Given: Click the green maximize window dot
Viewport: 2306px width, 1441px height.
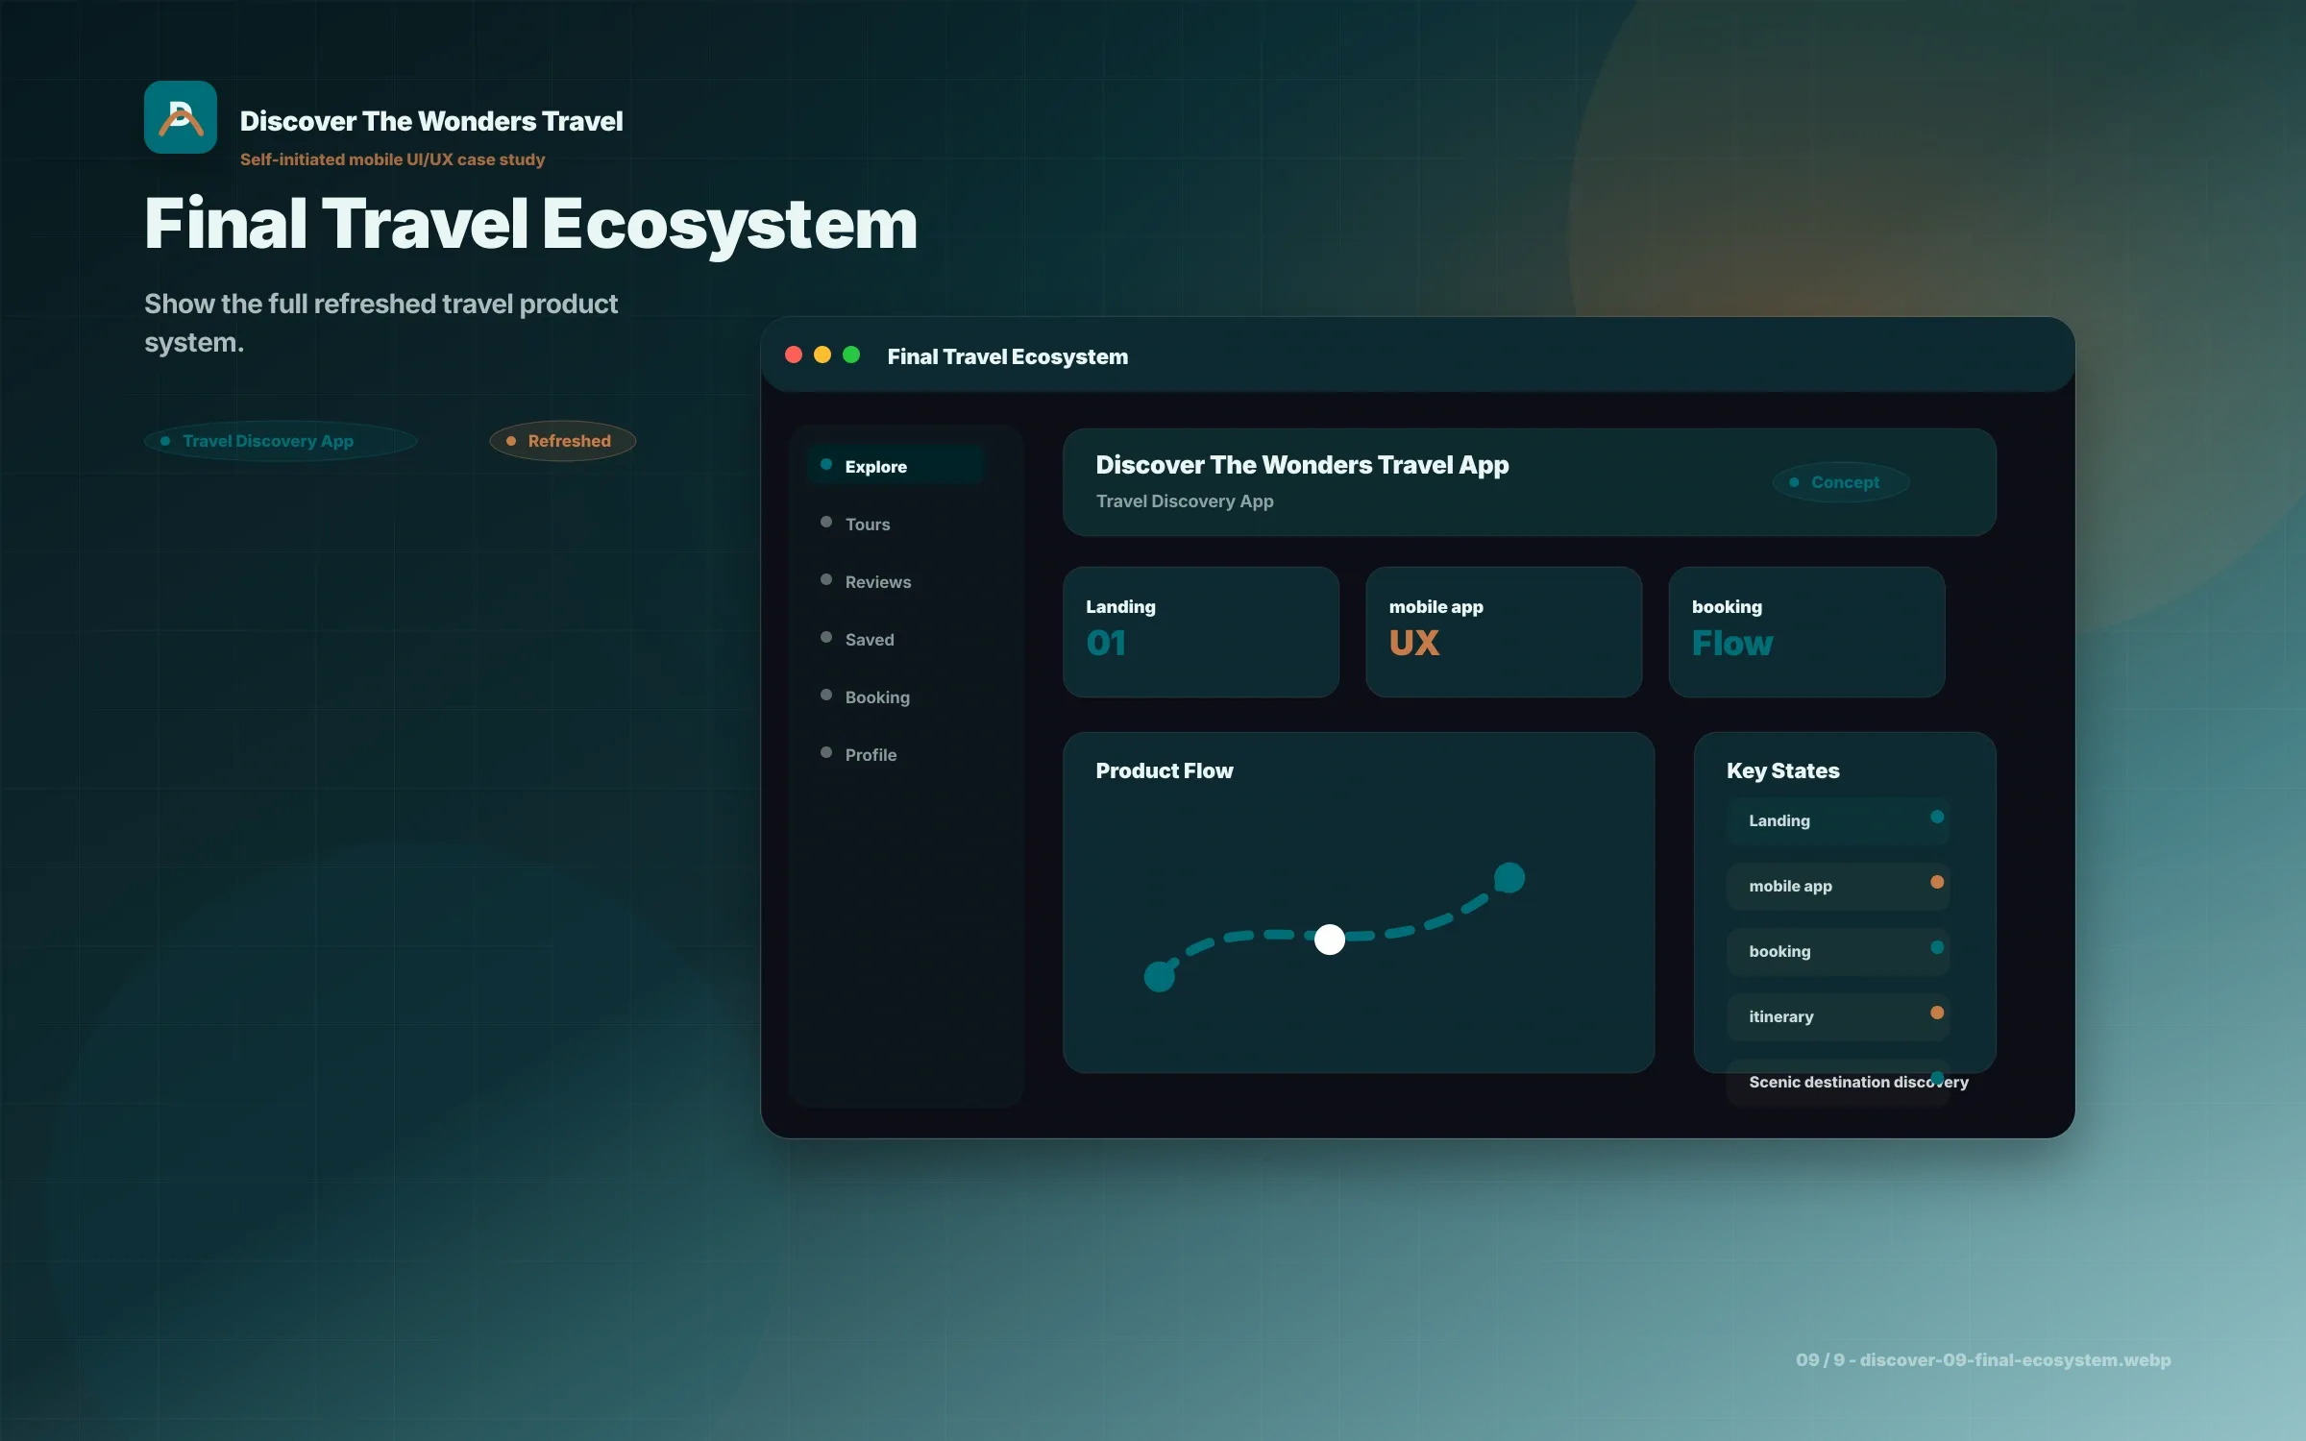Looking at the screenshot, I should pos(851,354).
